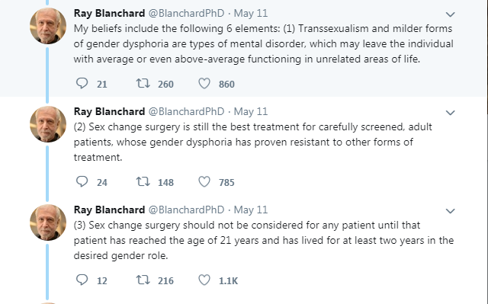This screenshot has height=304, width=488.
Task: Open the more-options chevron on tweet (3)
Action: (451, 211)
